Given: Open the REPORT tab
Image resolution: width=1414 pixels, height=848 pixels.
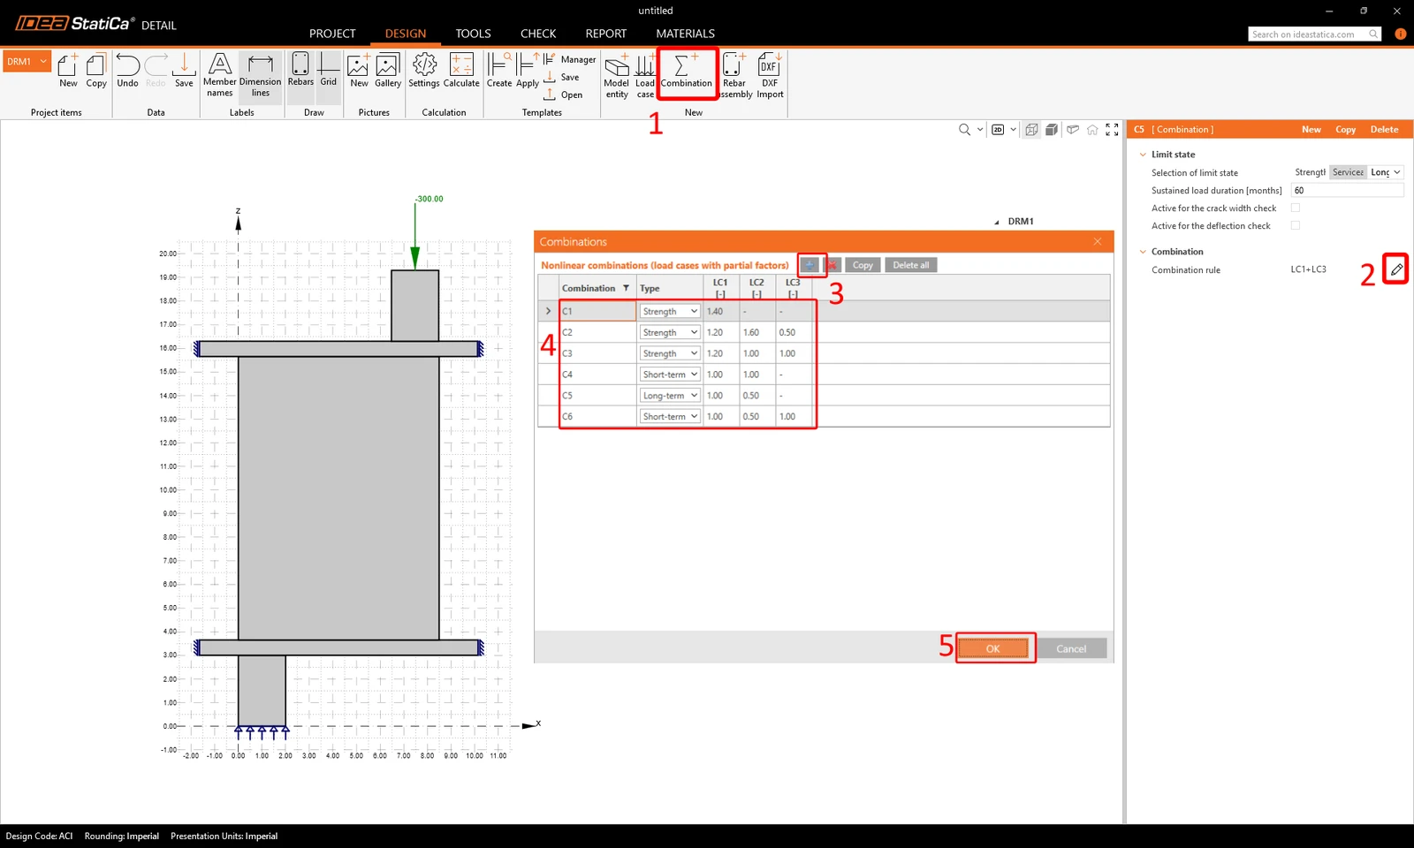Looking at the screenshot, I should pos(606,34).
